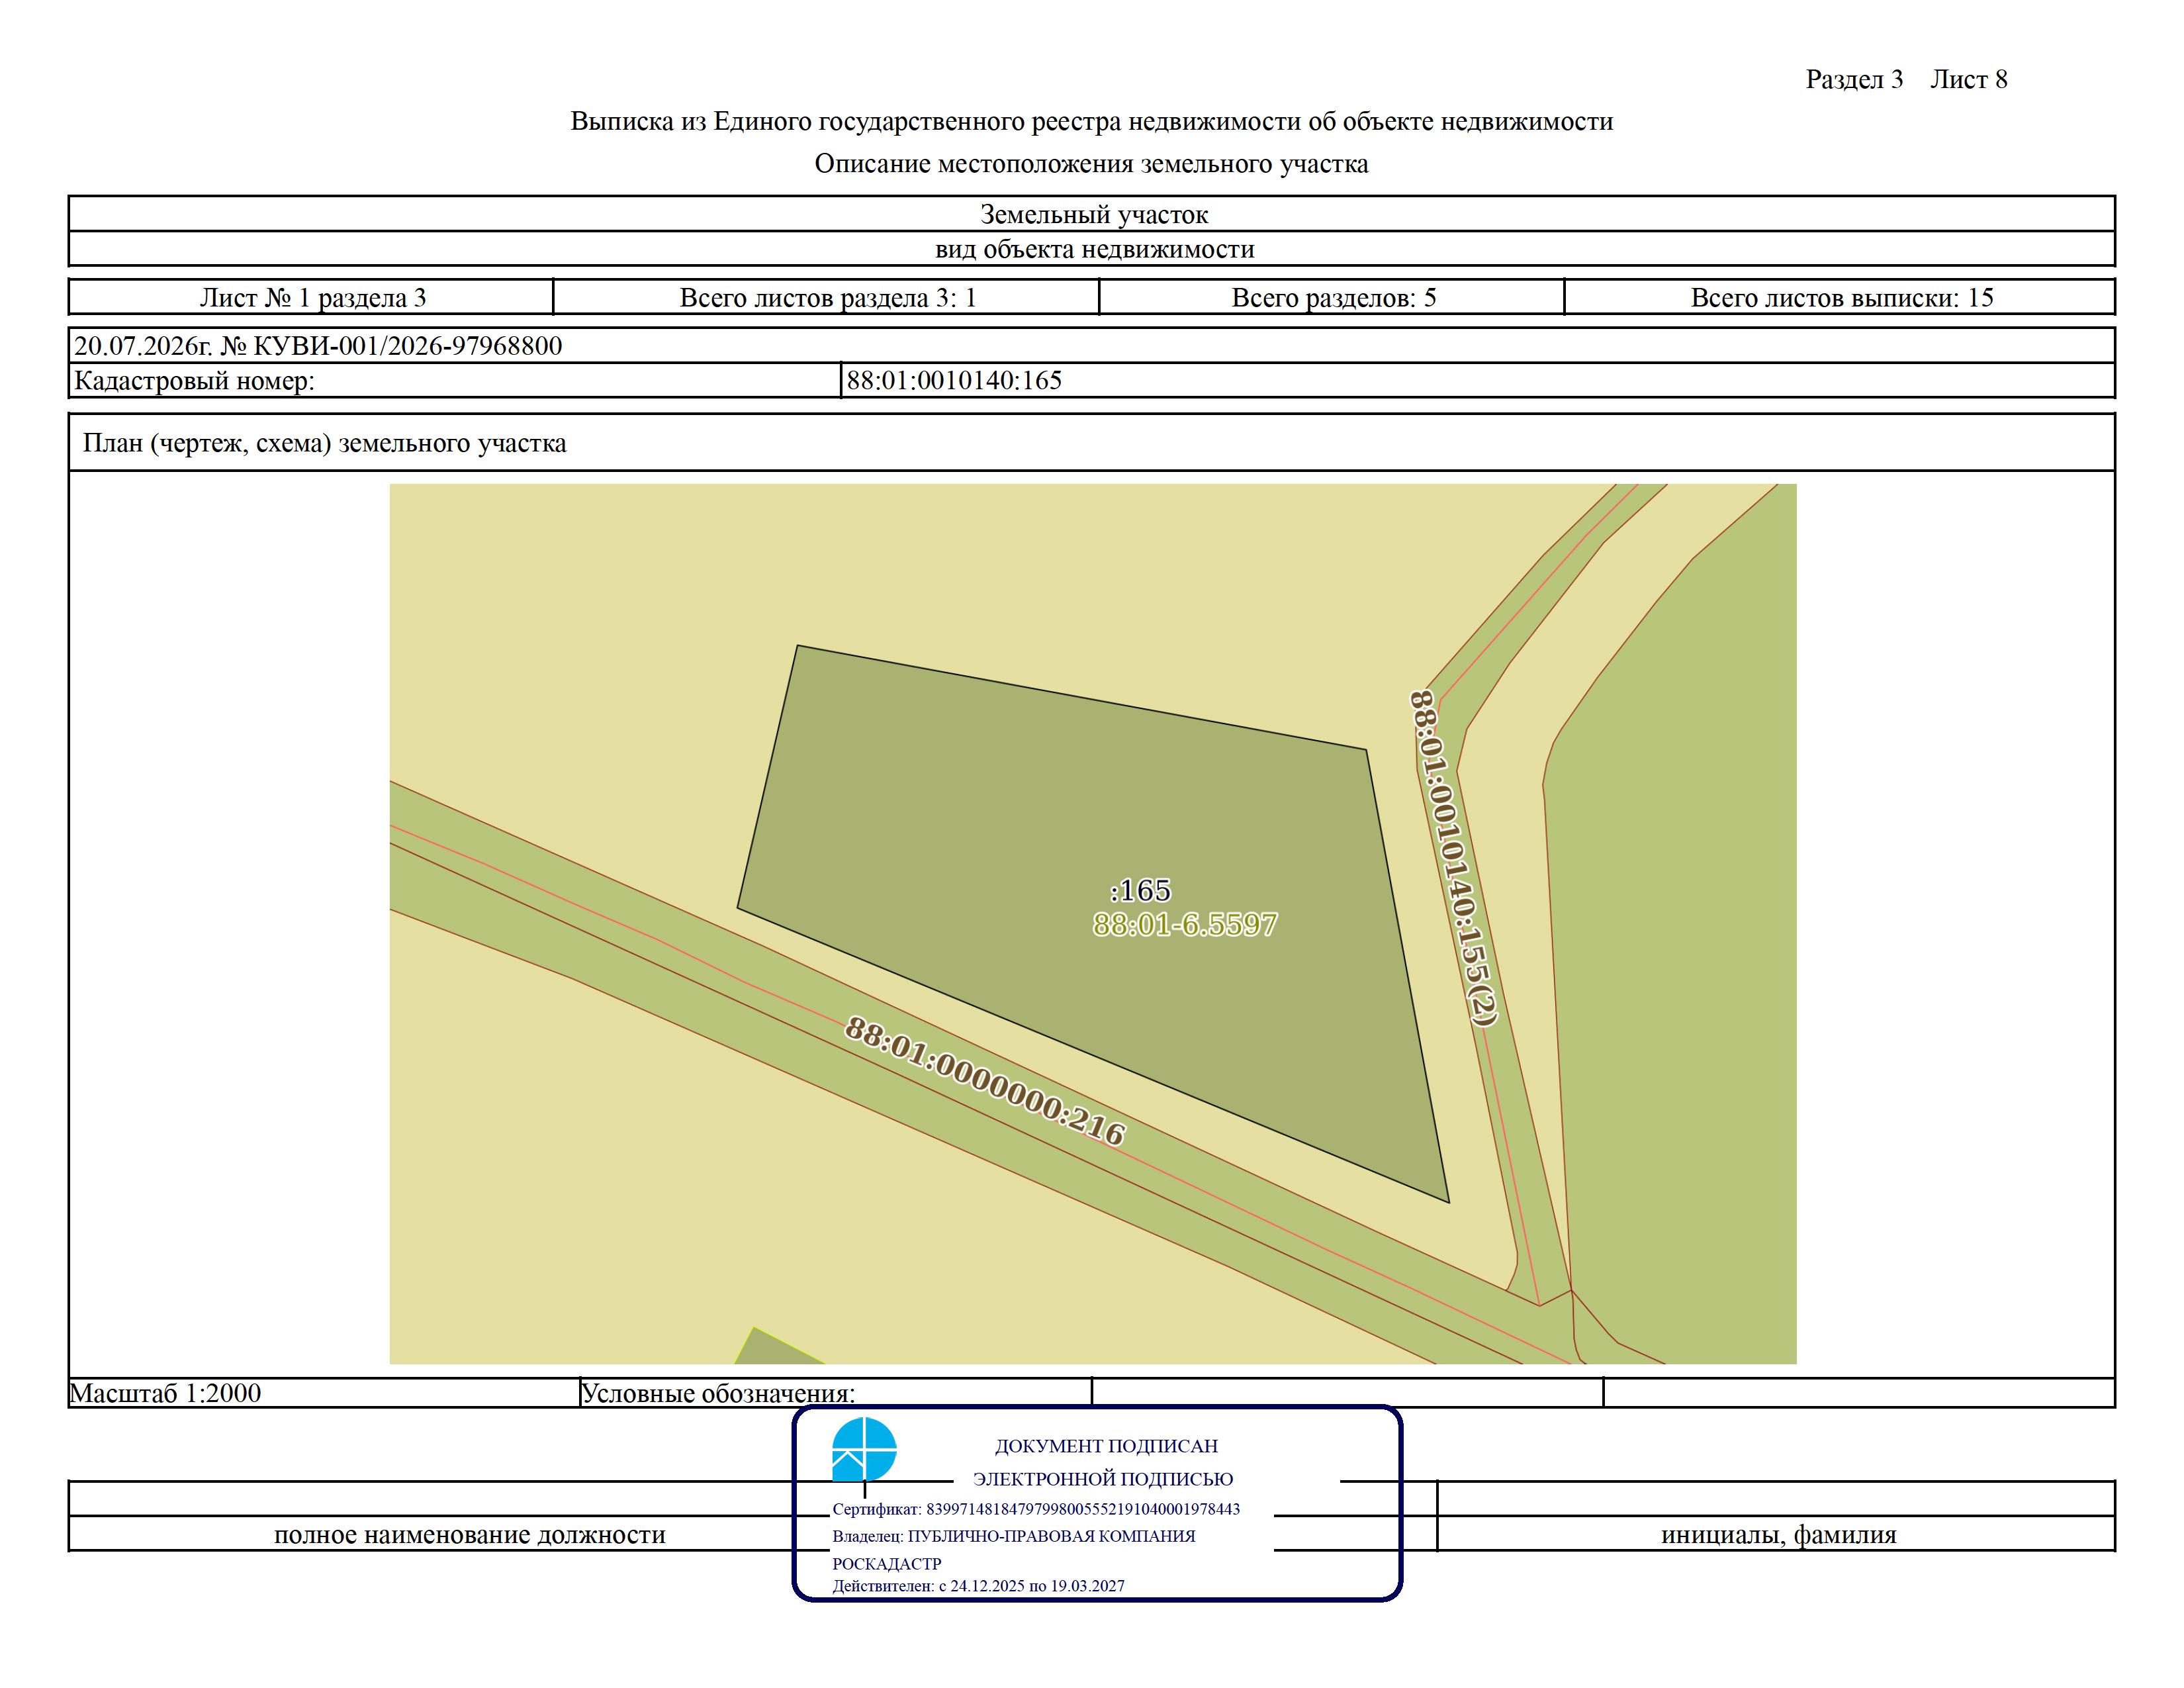Image resolution: width=2184 pixels, height=1688 pixels.
Task: Select the cell 'Лист № 1 раздела 3'
Action: coord(311,297)
